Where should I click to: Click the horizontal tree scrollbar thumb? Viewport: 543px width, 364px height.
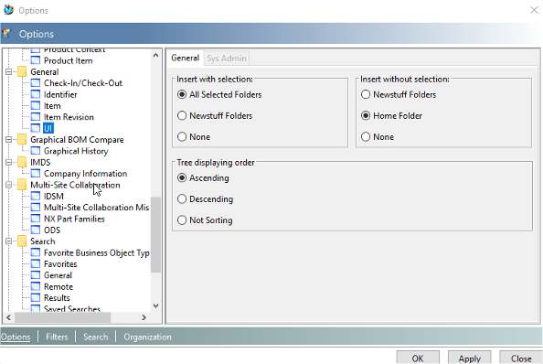pyautogui.click(x=63, y=317)
